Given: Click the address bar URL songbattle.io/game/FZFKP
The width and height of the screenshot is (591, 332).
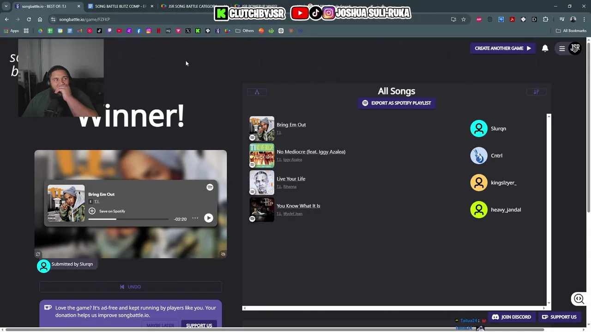Looking at the screenshot, I should pyautogui.click(x=84, y=19).
